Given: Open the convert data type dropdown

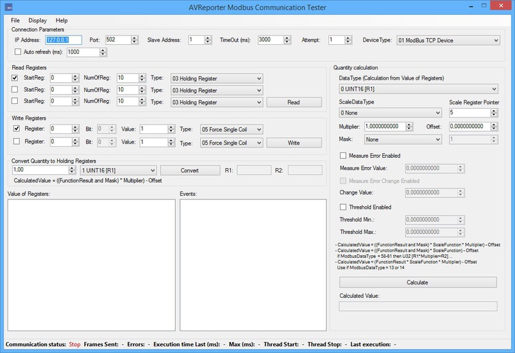Looking at the screenshot, I should click(119, 170).
